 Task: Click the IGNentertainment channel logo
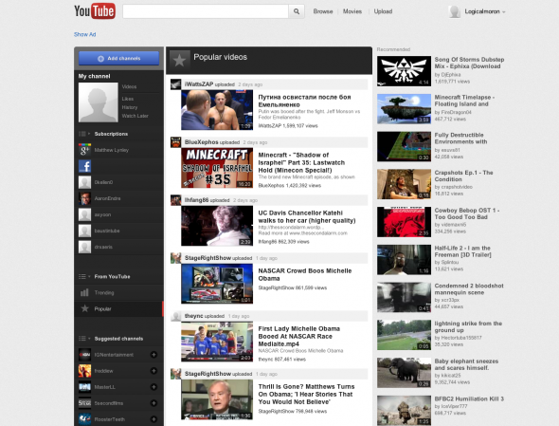pos(84,355)
